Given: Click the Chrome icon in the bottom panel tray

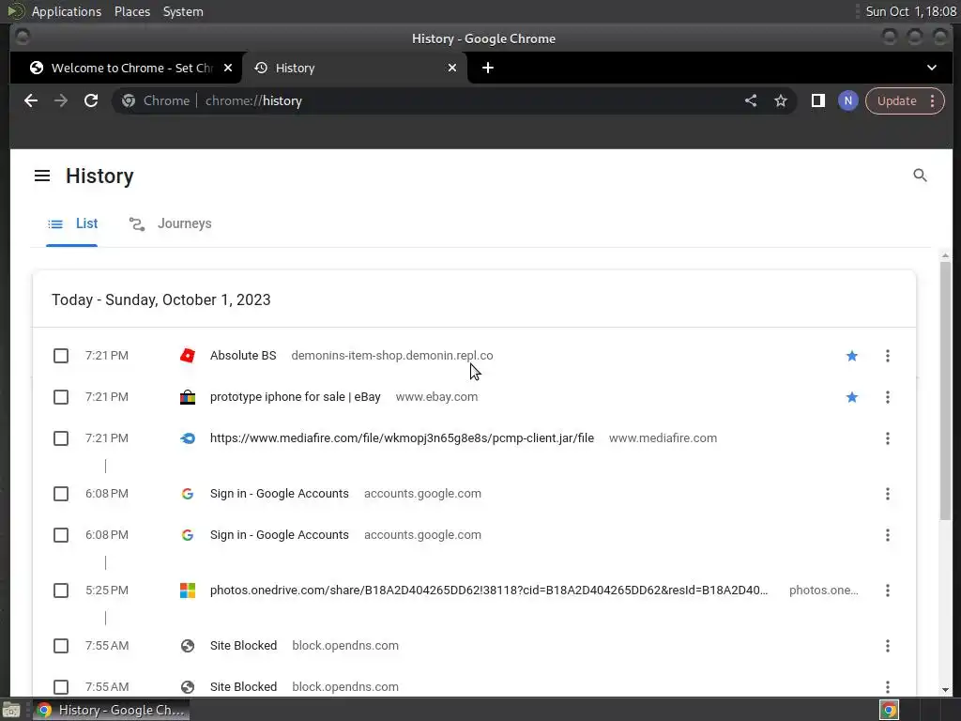Looking at the screenshot, I should (889, 710).
